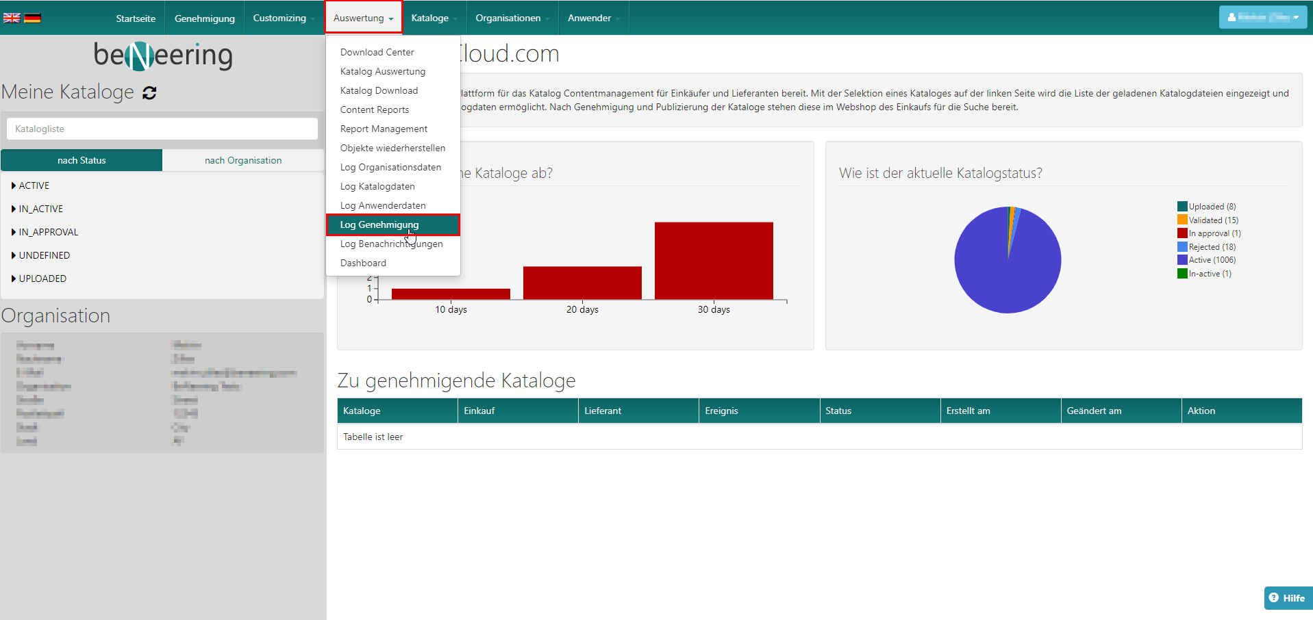Image resolution: width=1313 pixels, height=620 pixels.
Task: Open the user account menu button
Action: (1262, 18)
